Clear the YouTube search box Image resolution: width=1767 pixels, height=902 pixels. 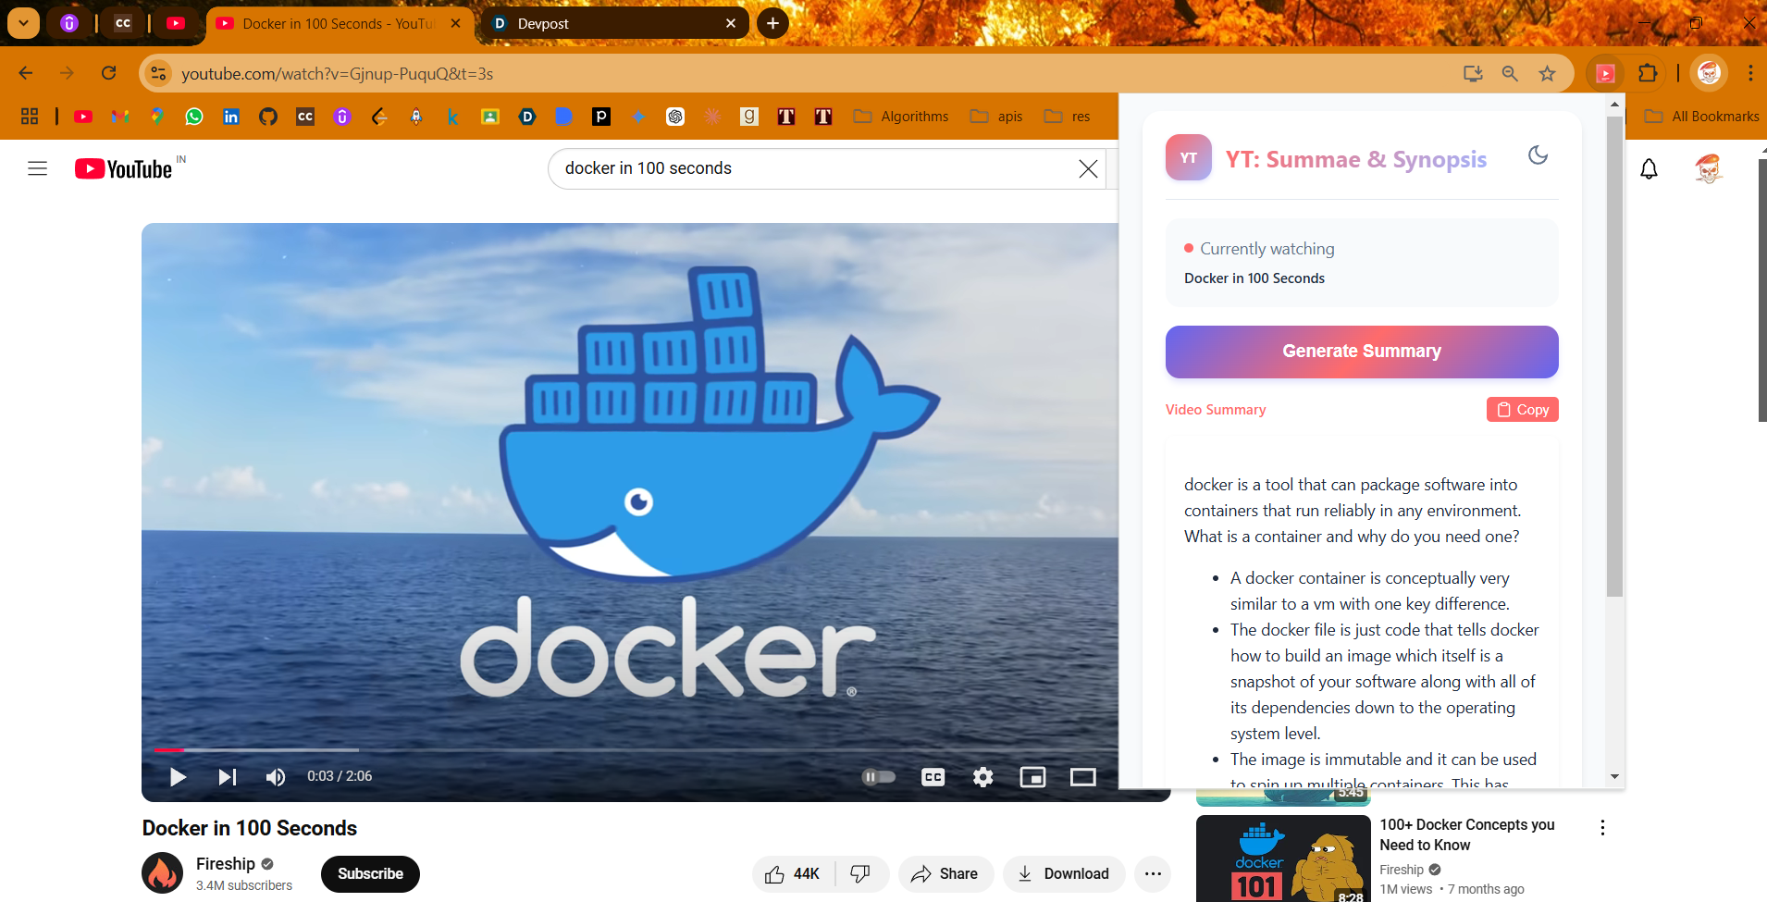click(x=1088, y=168)
